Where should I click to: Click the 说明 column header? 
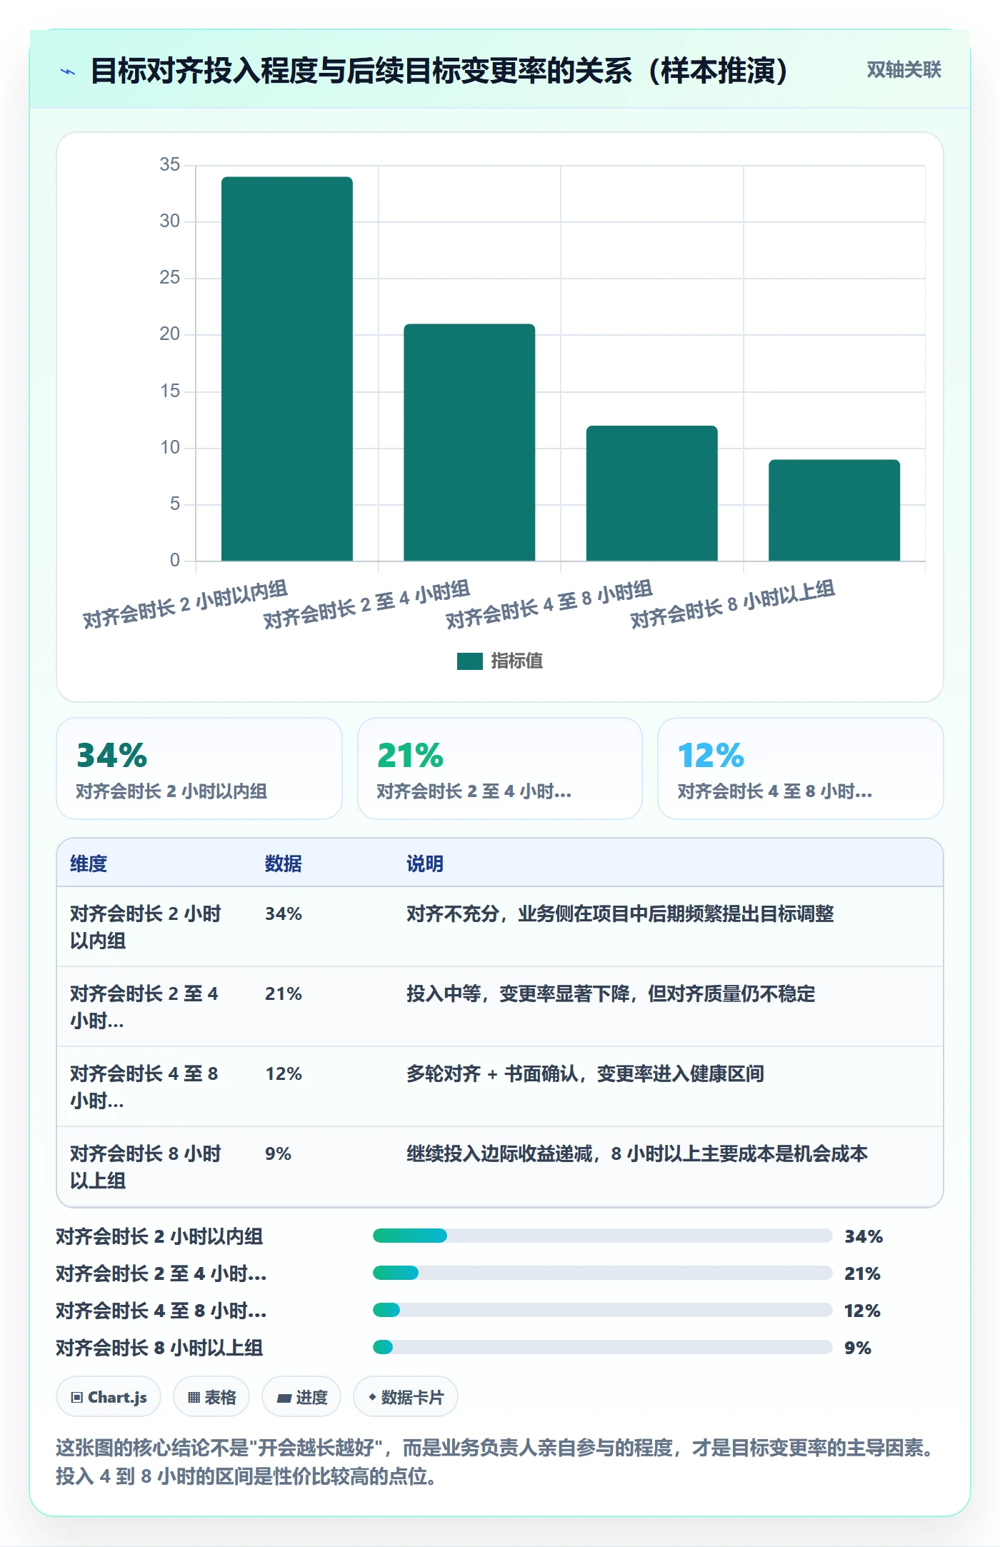click(x=425, y=863)
